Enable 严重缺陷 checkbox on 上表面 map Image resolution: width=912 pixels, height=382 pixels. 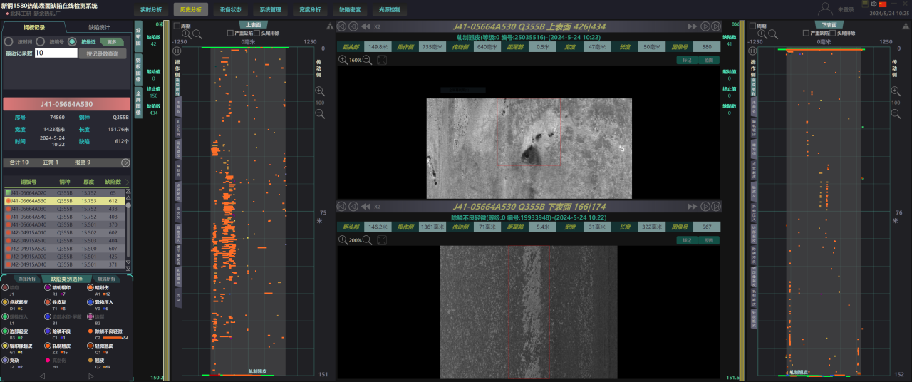(x=230, y=33)
